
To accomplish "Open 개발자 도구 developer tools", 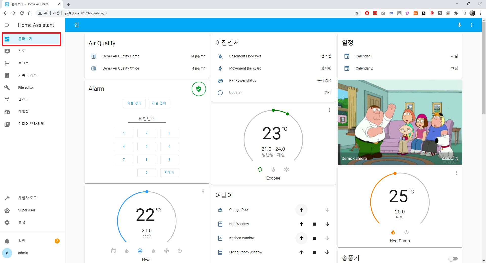I will click(x=32, y=198).
